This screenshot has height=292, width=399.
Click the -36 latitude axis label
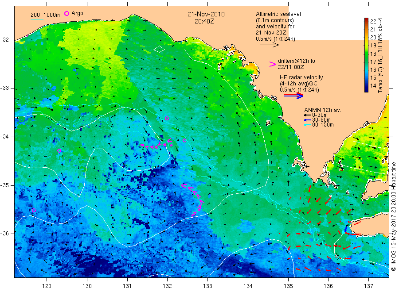(4, 233)
